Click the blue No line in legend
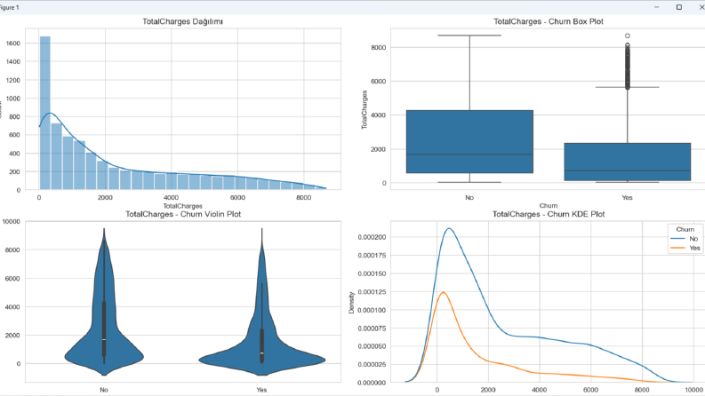Screen dimensions: 705x396 coord(677,239)
